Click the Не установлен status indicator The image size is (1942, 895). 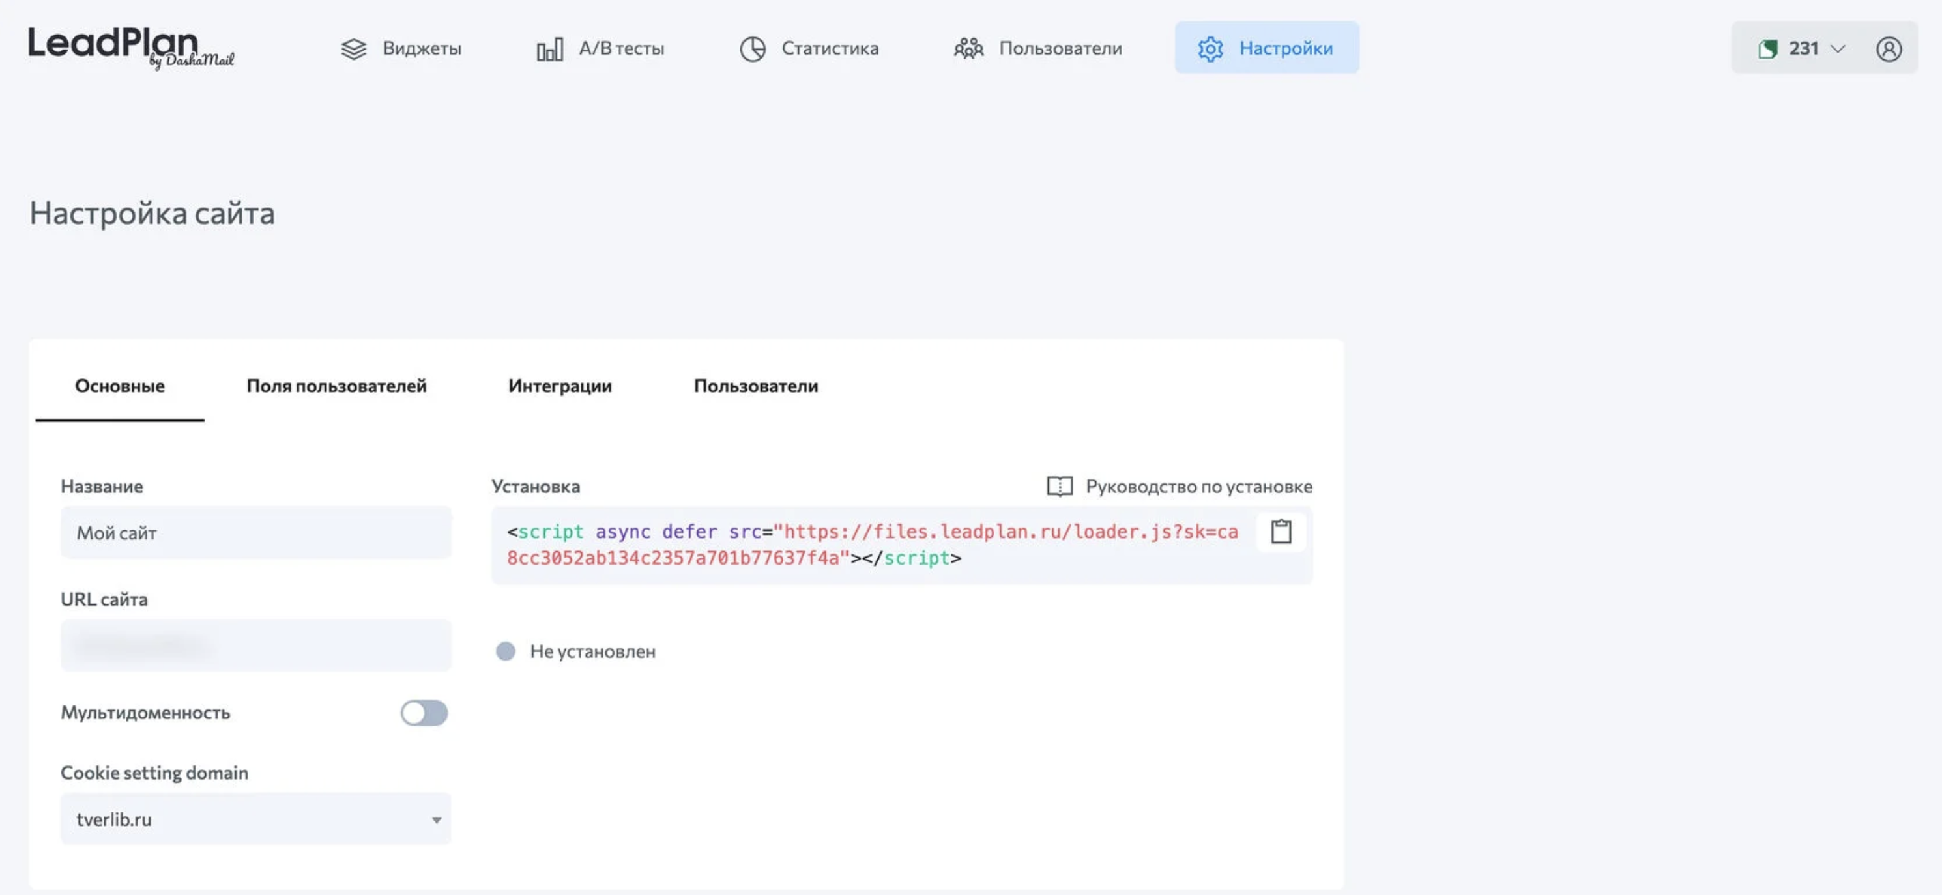click(505, 651)
